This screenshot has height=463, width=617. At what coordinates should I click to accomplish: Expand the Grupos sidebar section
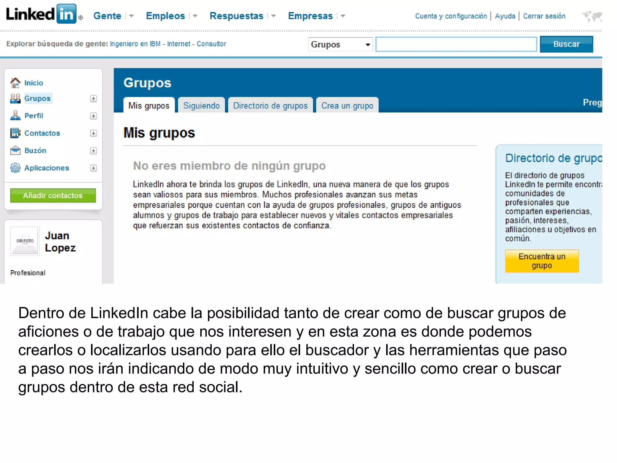pyautogui.click(x=94, y=99)
